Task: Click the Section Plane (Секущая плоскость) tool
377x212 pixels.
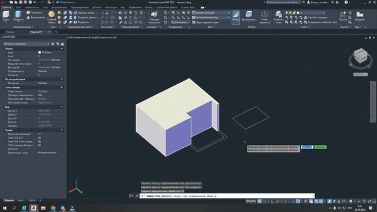Action: (154, 17)
